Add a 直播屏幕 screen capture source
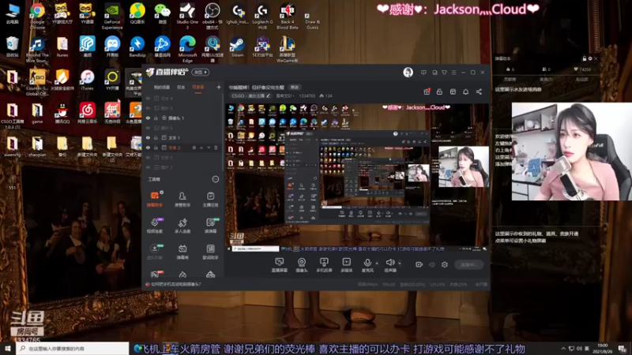The height and width of the screenshot is (355, 632). pyautogui.click(x=280, y=265)
